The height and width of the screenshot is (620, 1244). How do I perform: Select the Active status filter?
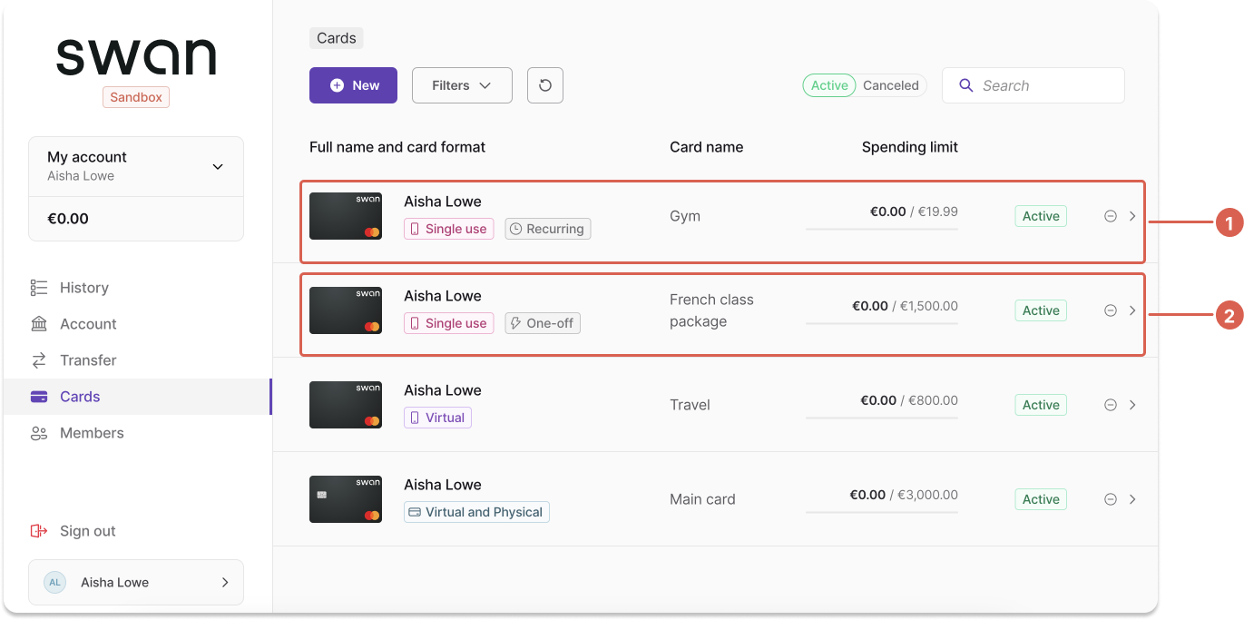coord(828,84)
